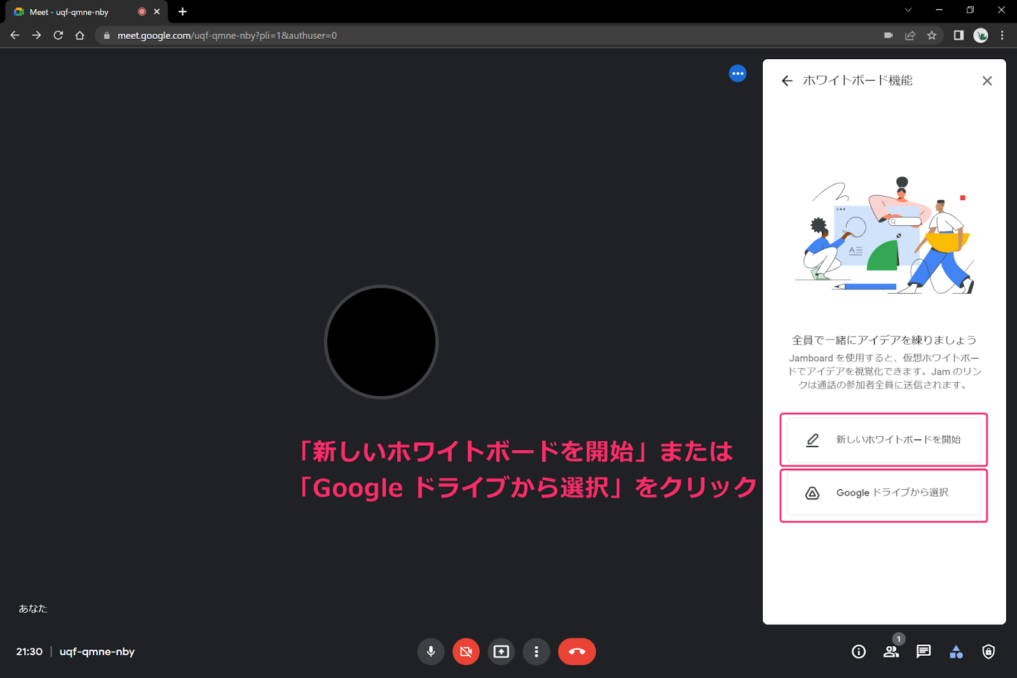Image resolution: width=1017 pixels, height=678 pixels.
Task: Open a new browser tab
Action: tap(182, 11)
